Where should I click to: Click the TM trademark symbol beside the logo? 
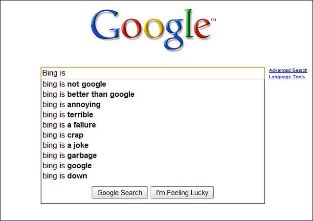[213, 20]
